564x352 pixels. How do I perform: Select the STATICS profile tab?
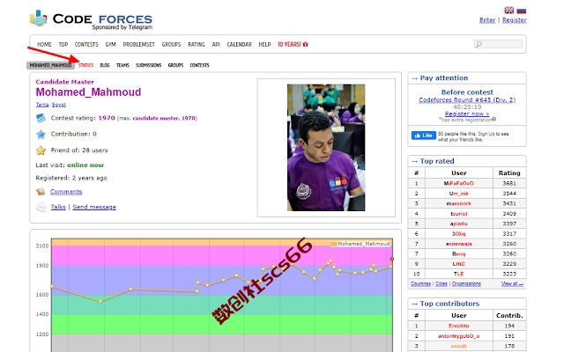(x=86, y=65)
